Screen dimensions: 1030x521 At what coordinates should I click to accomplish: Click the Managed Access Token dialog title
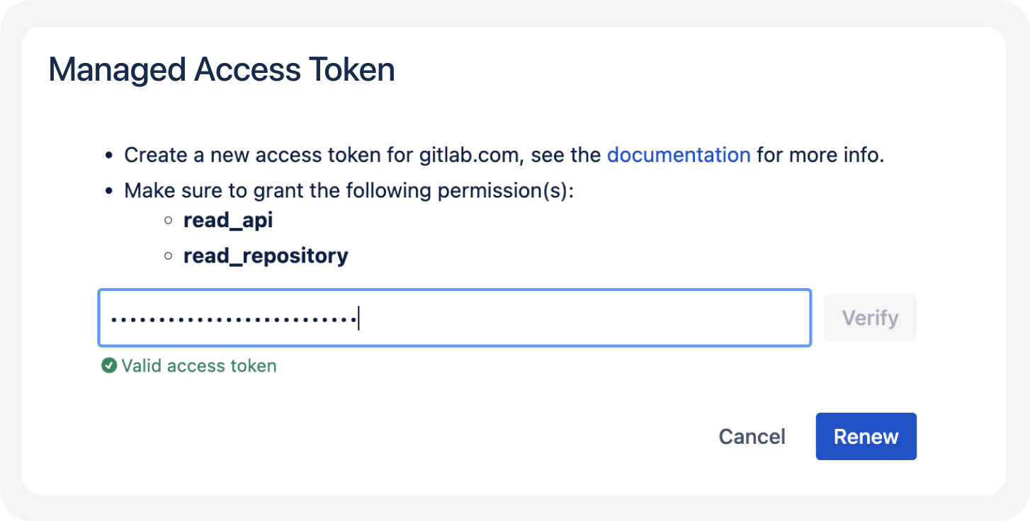[x=221, y=69]
